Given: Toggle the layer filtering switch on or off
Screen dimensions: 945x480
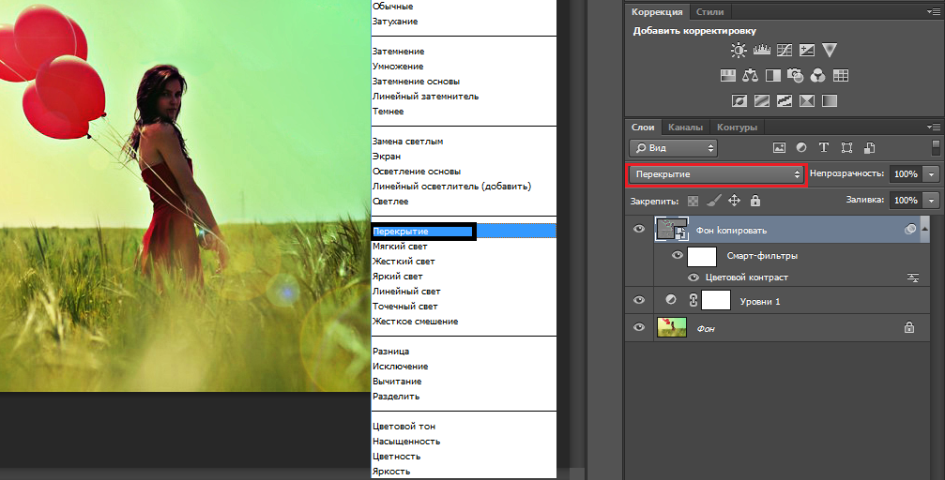Looking at the screenshot, I should coord(936,147).
